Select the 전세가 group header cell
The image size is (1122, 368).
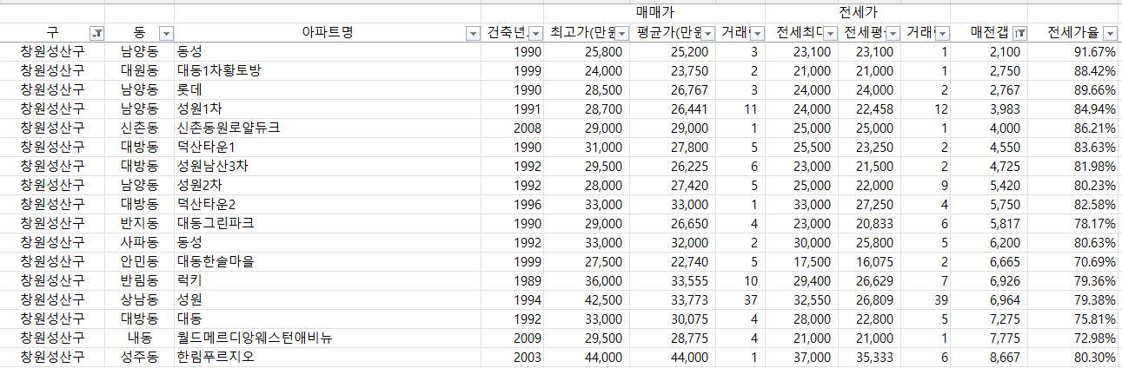tap(859, 12)
